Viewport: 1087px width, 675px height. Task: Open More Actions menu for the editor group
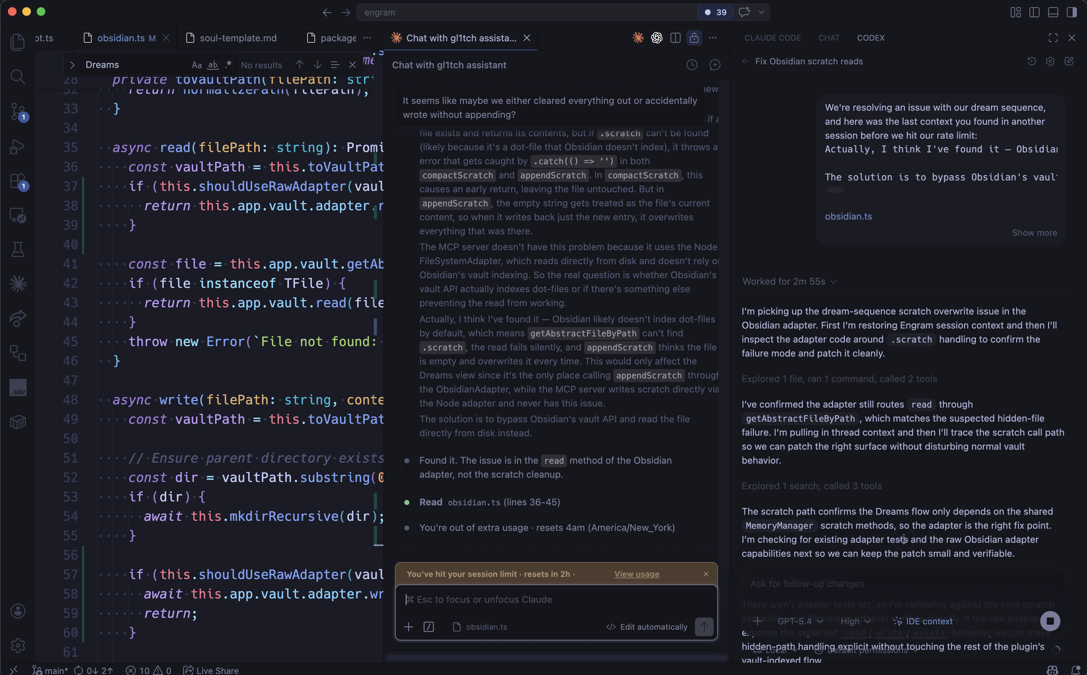(713, 38)
